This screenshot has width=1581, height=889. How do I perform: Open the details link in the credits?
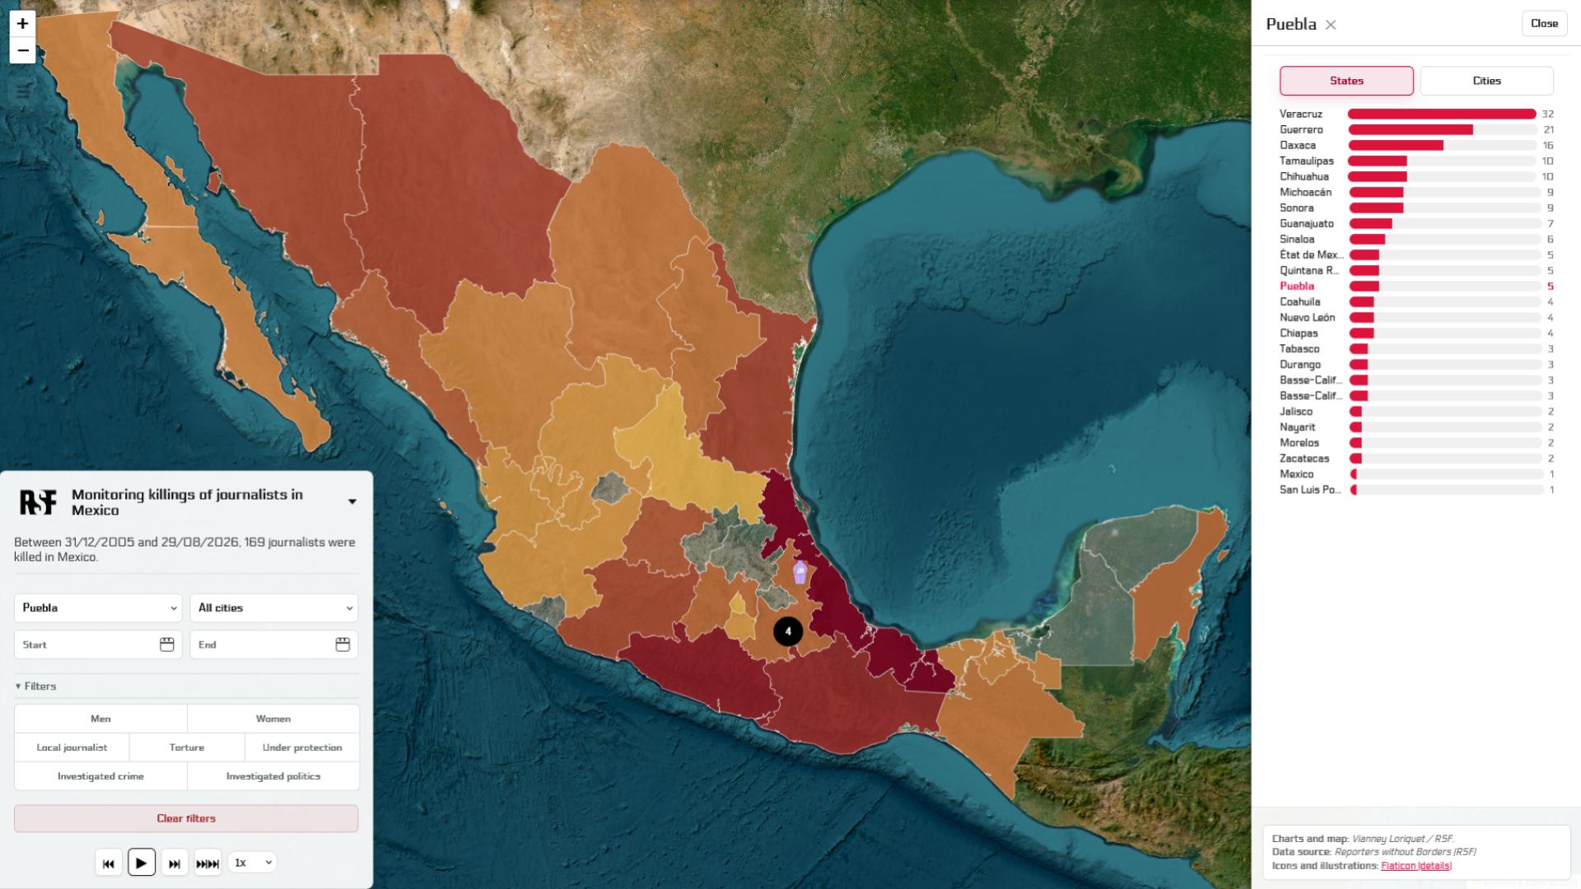pos(1434,865)
